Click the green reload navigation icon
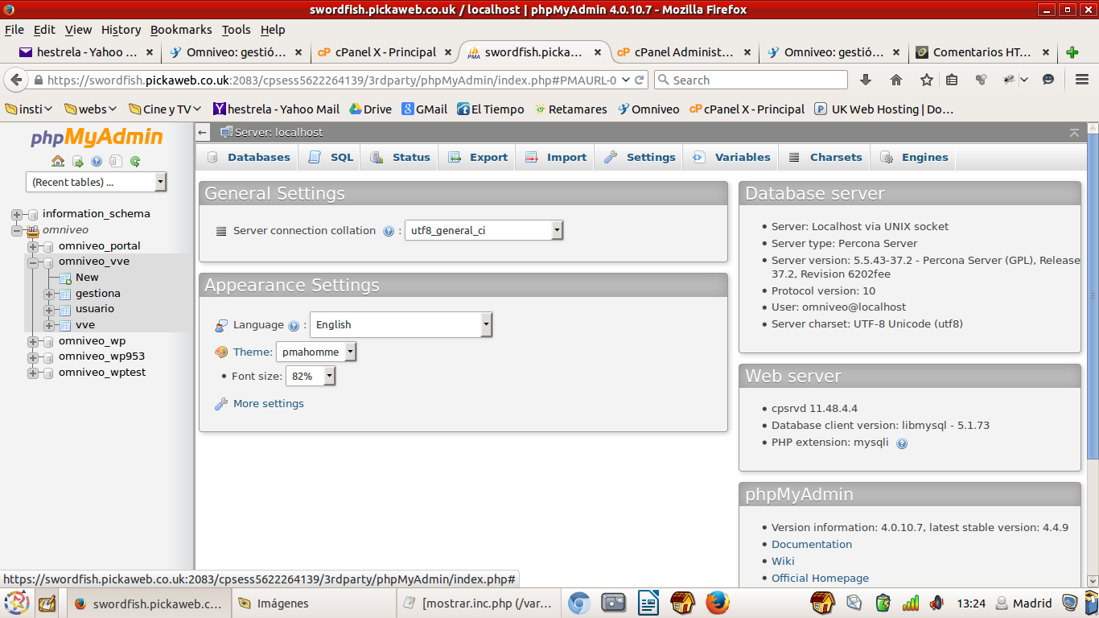Screen dimensions: 1099x618 pos(135,161)
